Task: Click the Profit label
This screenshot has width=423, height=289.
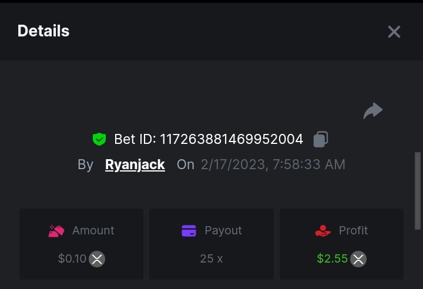Action: (x=354, y=231)
